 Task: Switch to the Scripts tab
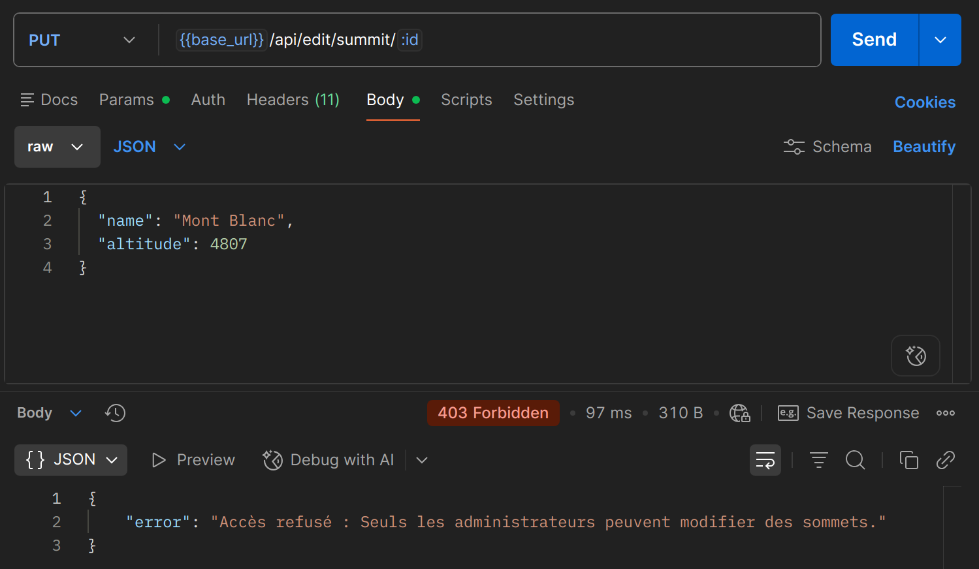(466, 100)
